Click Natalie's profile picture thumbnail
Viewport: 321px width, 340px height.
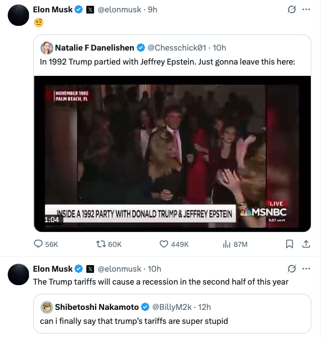[47, 48]
